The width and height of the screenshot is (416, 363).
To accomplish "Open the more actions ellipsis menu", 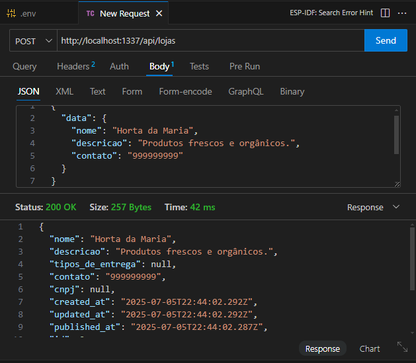I will click(x=402, y=13).
